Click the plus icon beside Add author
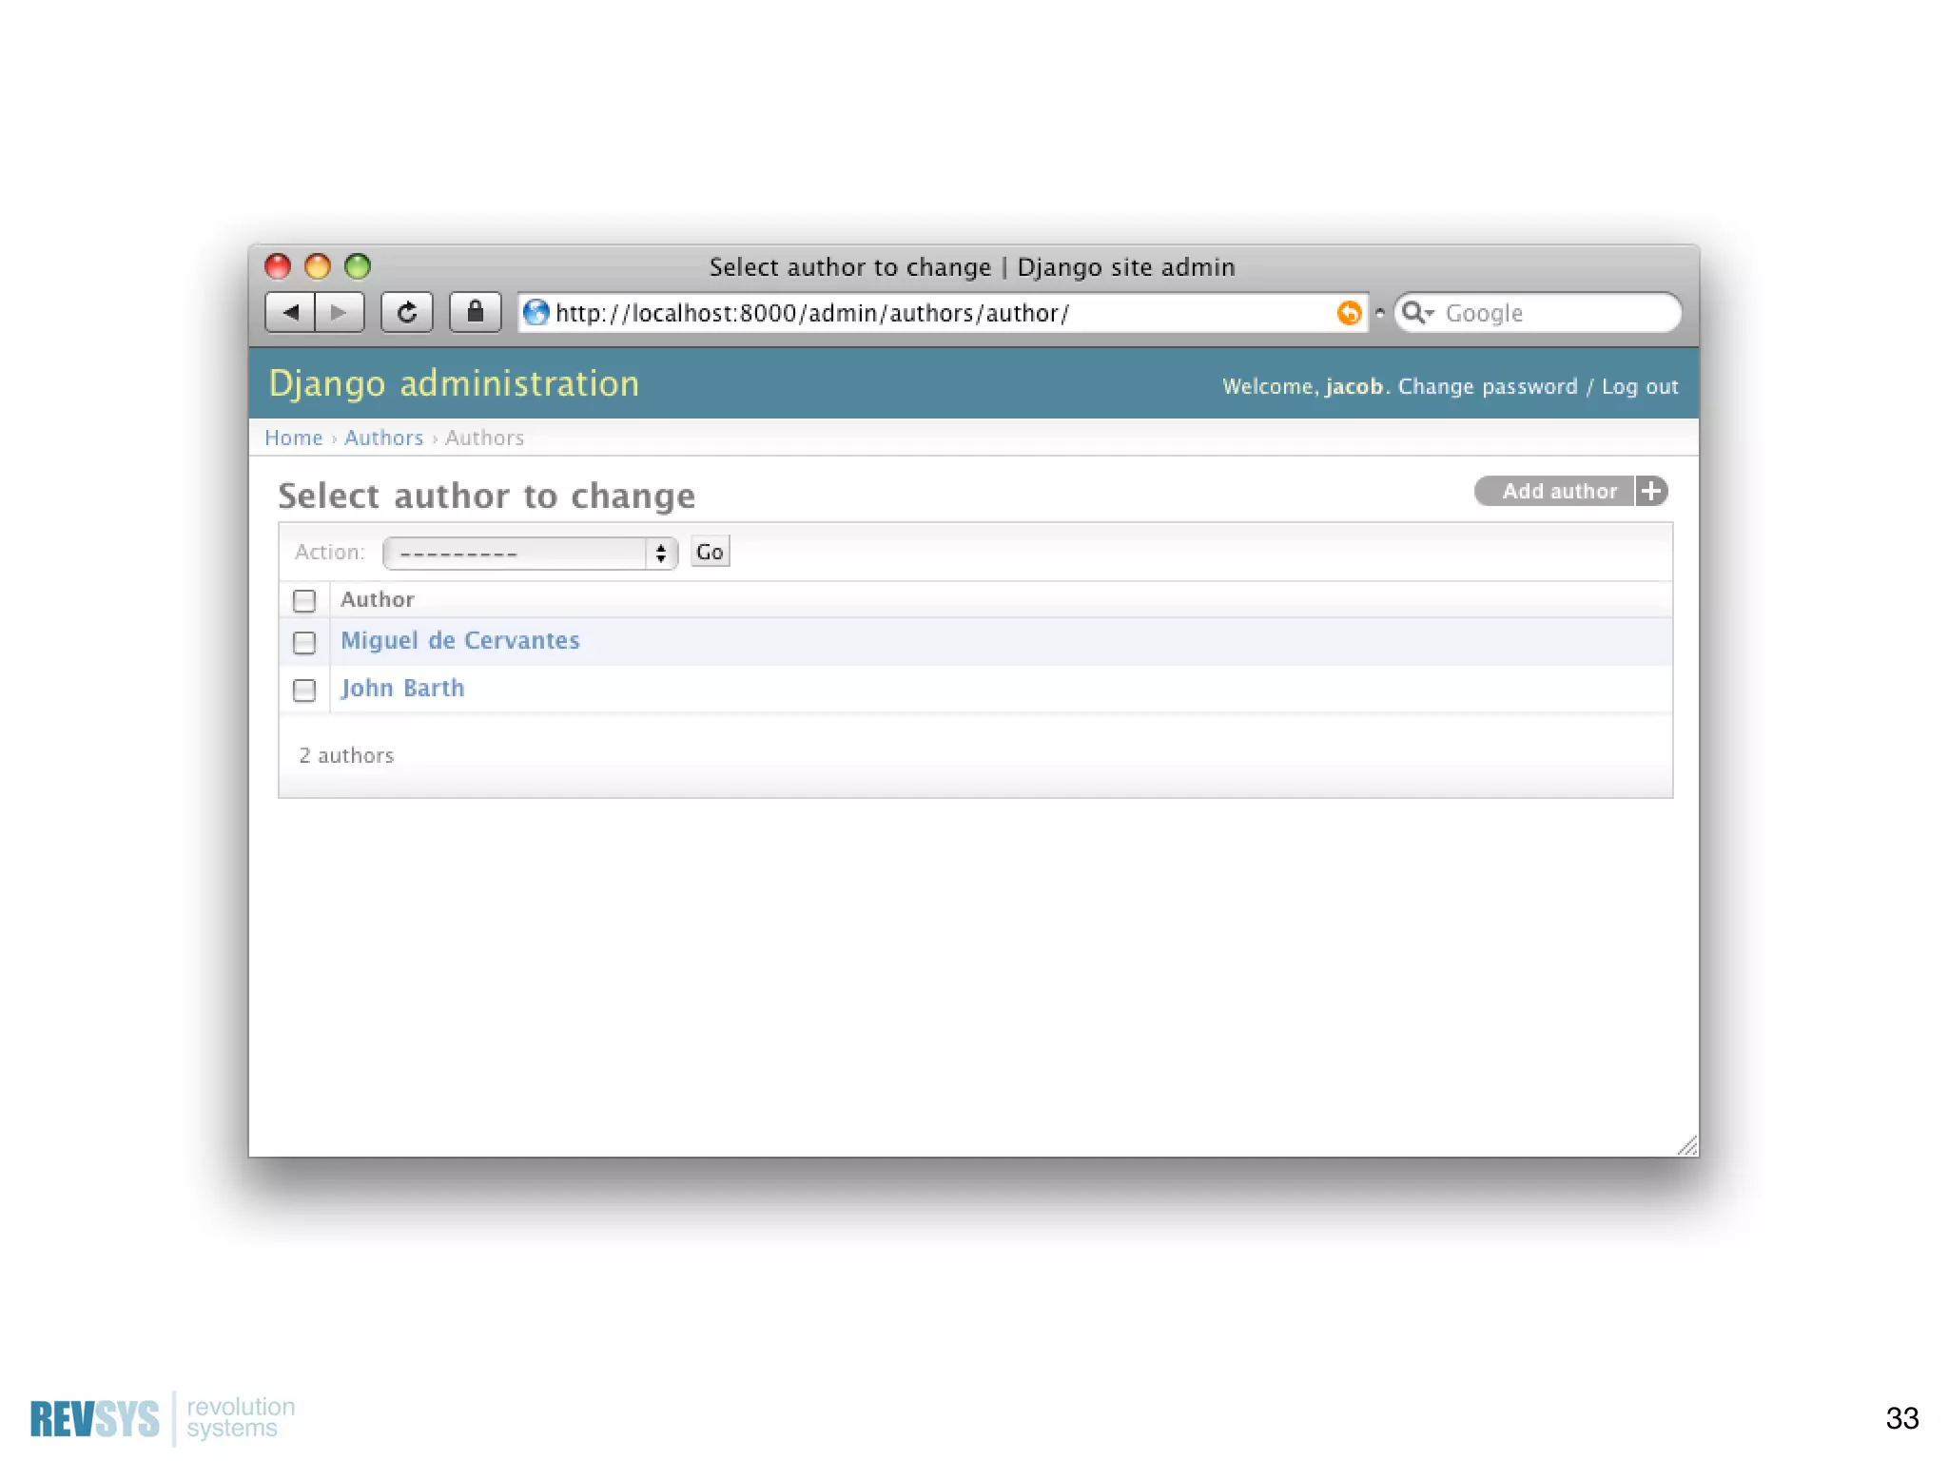Viewport: 1948px width, 1461px height. coord(1651,491)
